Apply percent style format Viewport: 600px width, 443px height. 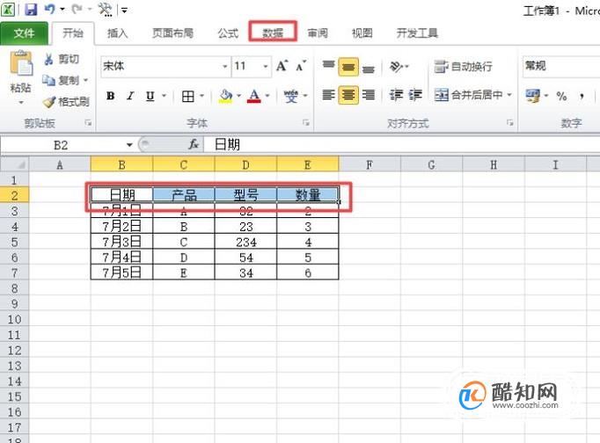tap(561, 96)
